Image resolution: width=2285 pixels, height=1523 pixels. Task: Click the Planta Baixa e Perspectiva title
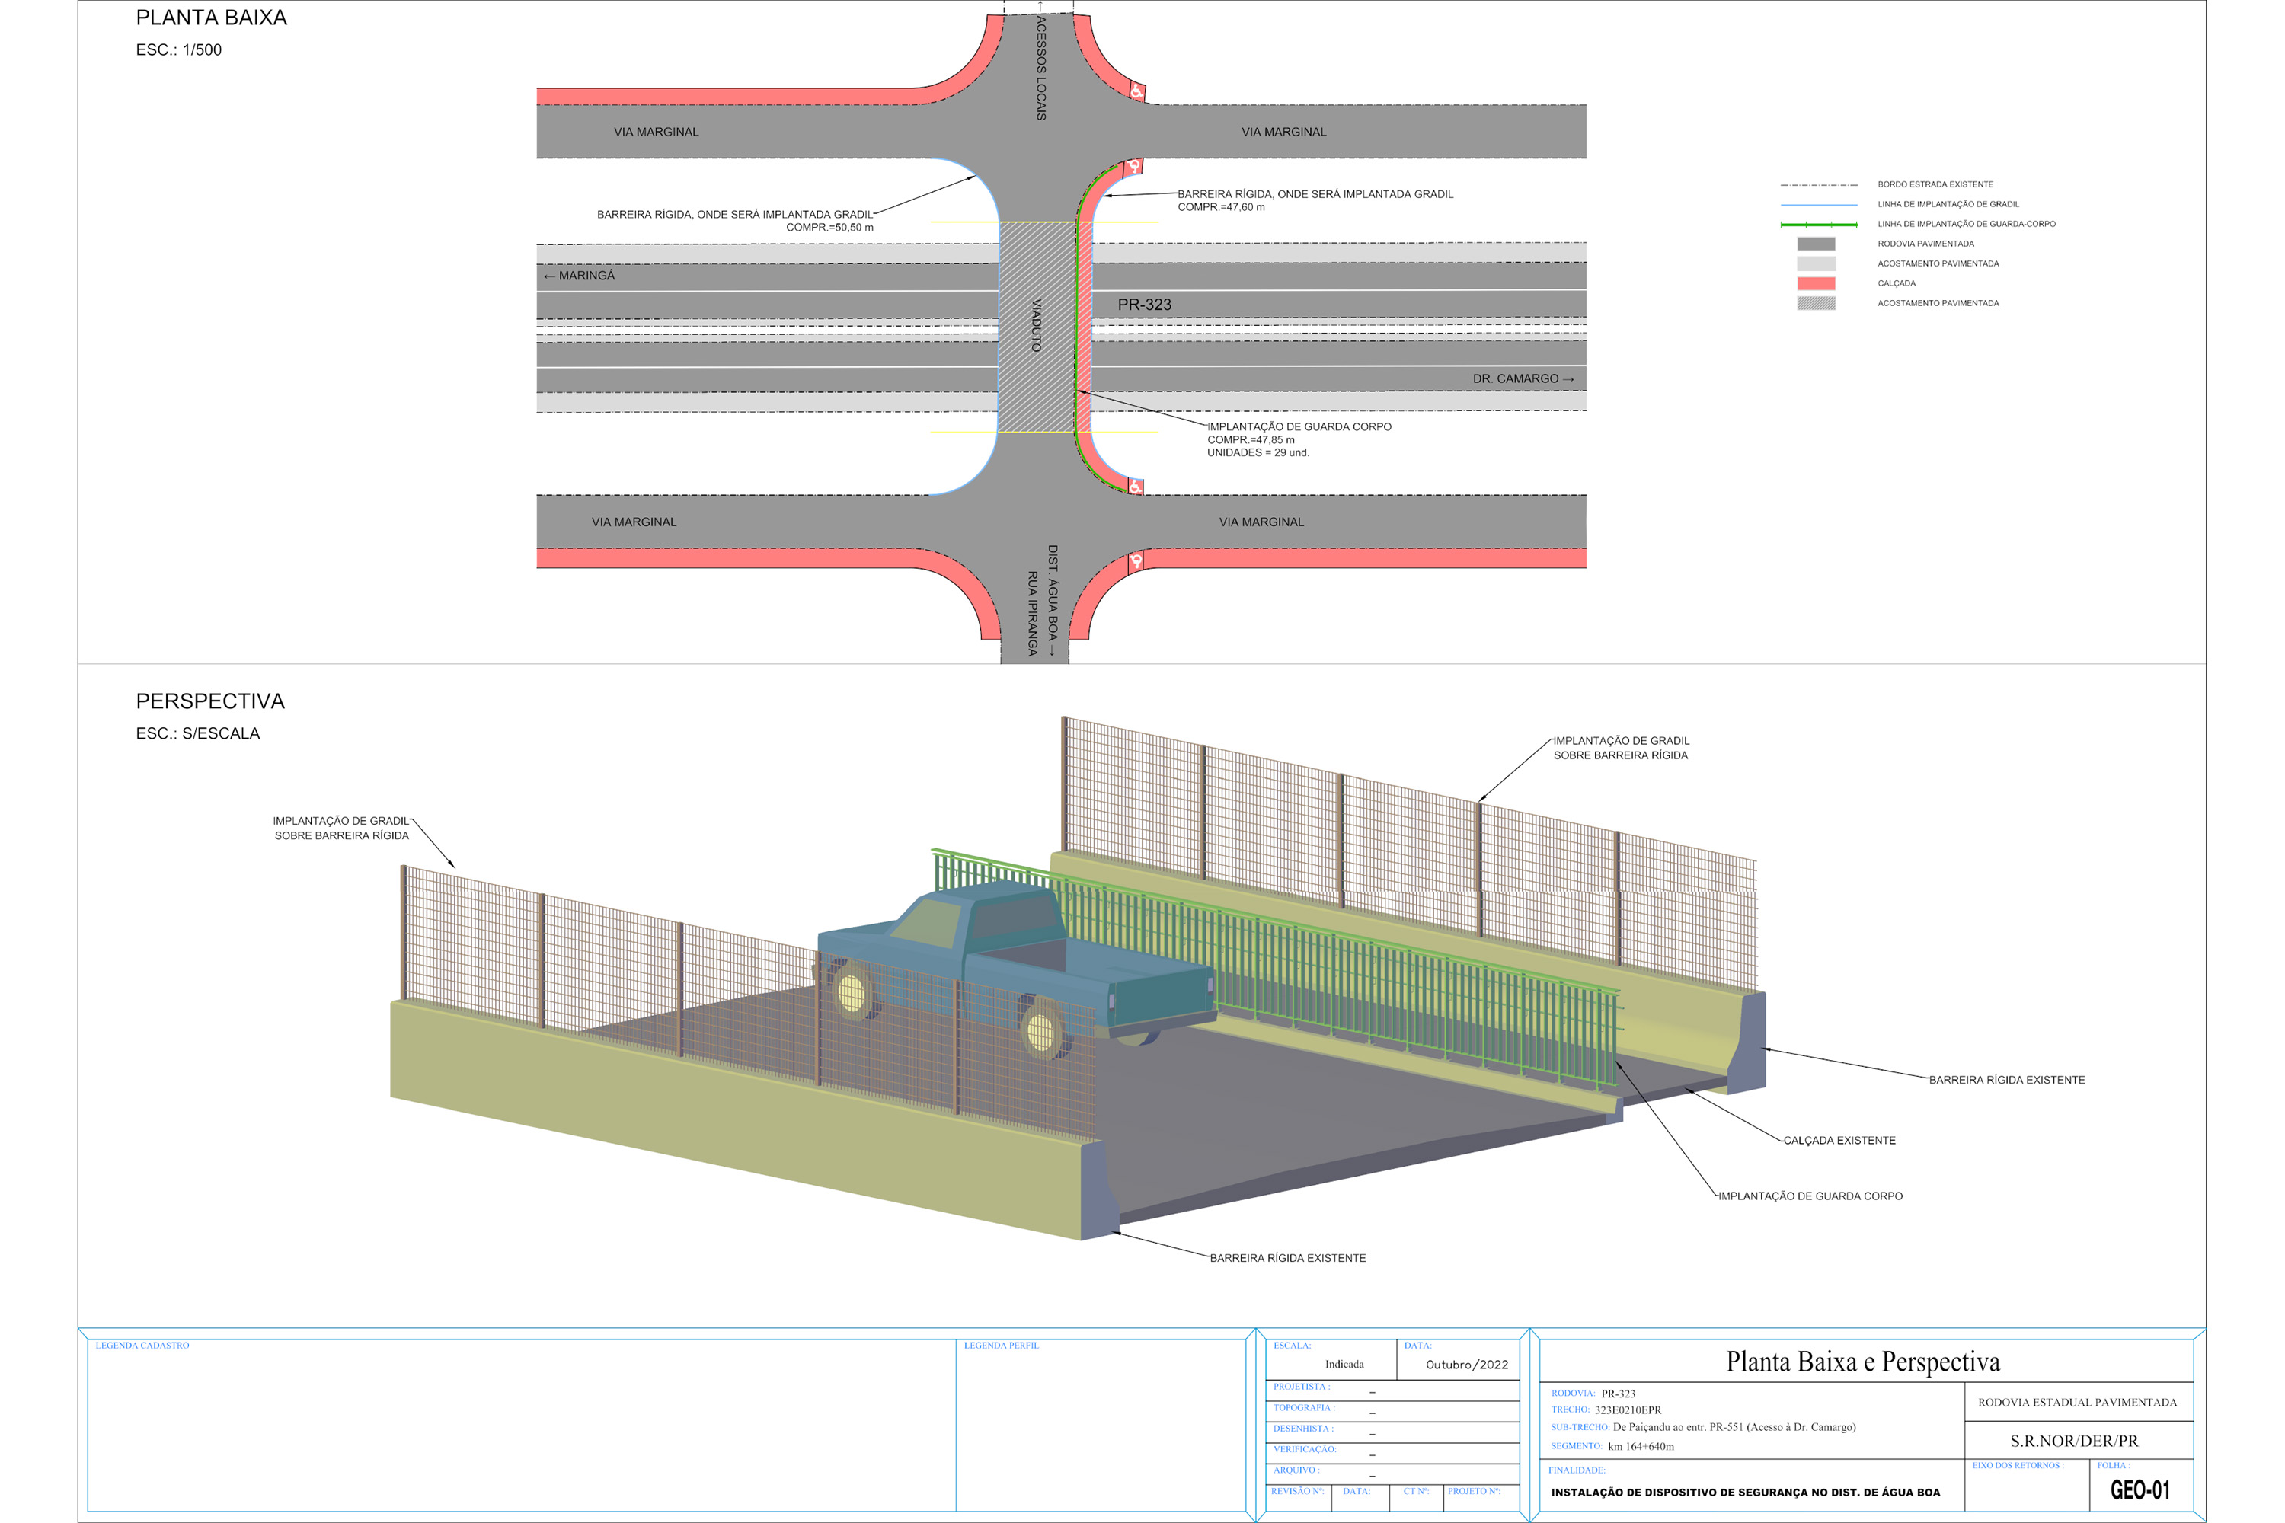[1862, 1362]
